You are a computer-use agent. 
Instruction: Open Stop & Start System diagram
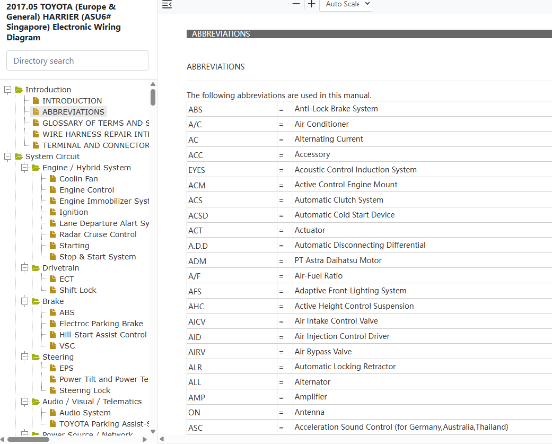(98, 257)
